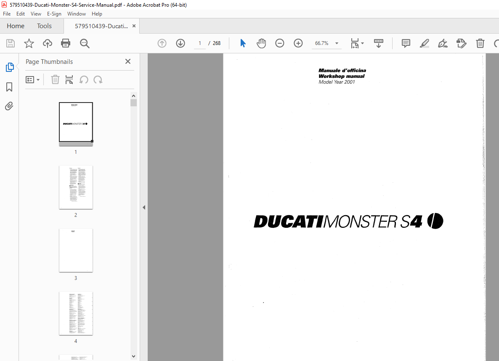Viewport: 499px width, 361px height.
Task: Open the Attachments paperclip panel
Action: tap(9, 106)
